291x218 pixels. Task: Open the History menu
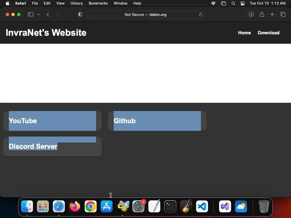click(76, 3)
